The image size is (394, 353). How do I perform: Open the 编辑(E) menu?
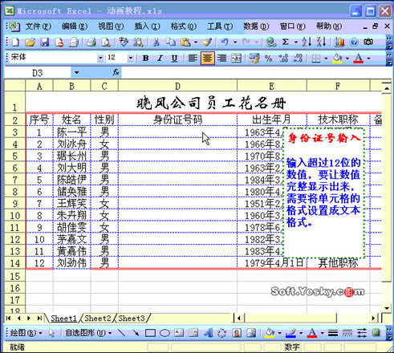pos(75,26)
